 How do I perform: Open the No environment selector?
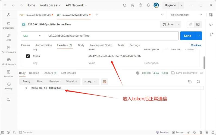tap(186, 15)
